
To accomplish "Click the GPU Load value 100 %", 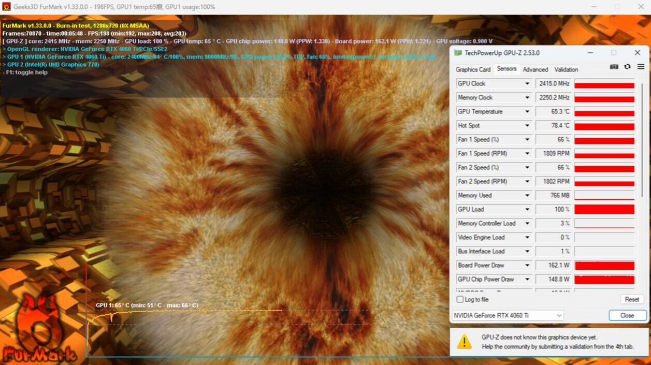I will point(553,209).
